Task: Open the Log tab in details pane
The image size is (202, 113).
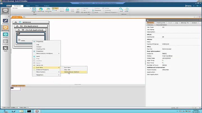Action: pos(176,23)
